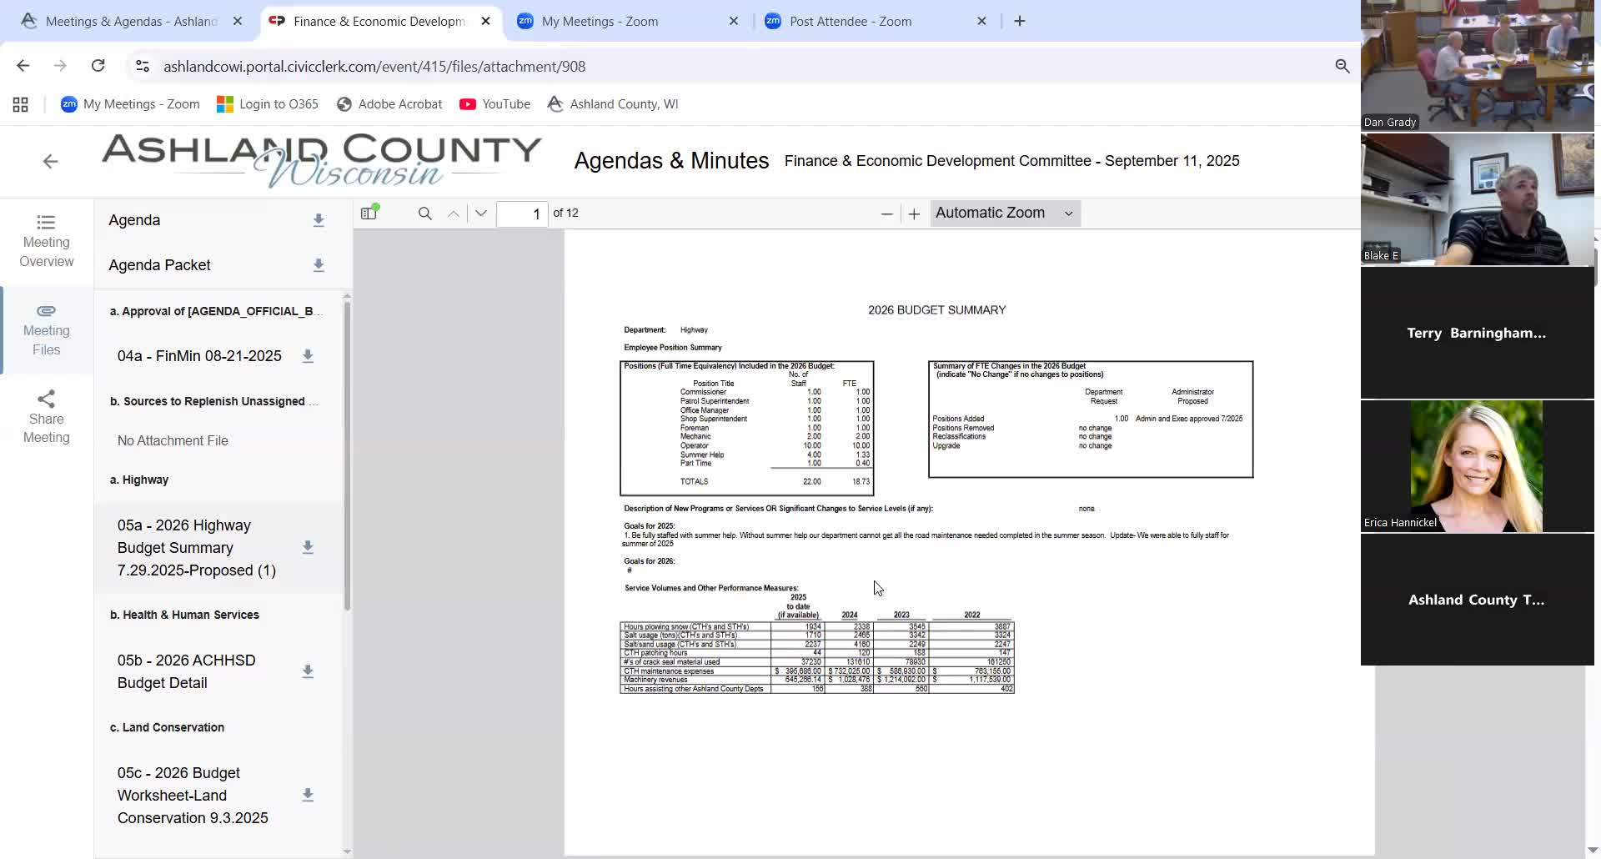Download 05c Land Conservation worksheet file
1601x859 pixels.
coord(308,795)
